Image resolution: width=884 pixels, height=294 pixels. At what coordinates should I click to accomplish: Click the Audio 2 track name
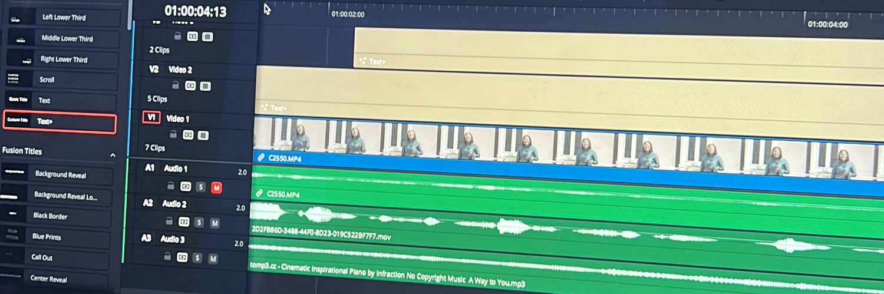pos(174,204)
